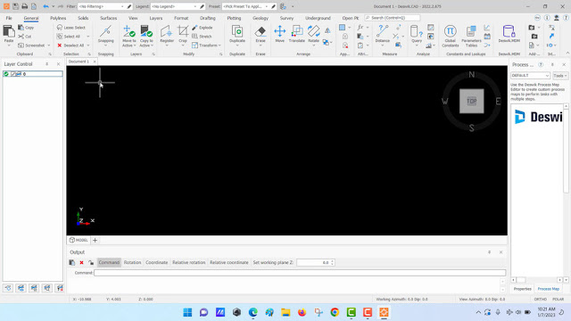Select the MODEL layout tab
571x321 pixels.
[x=79, y=240]
